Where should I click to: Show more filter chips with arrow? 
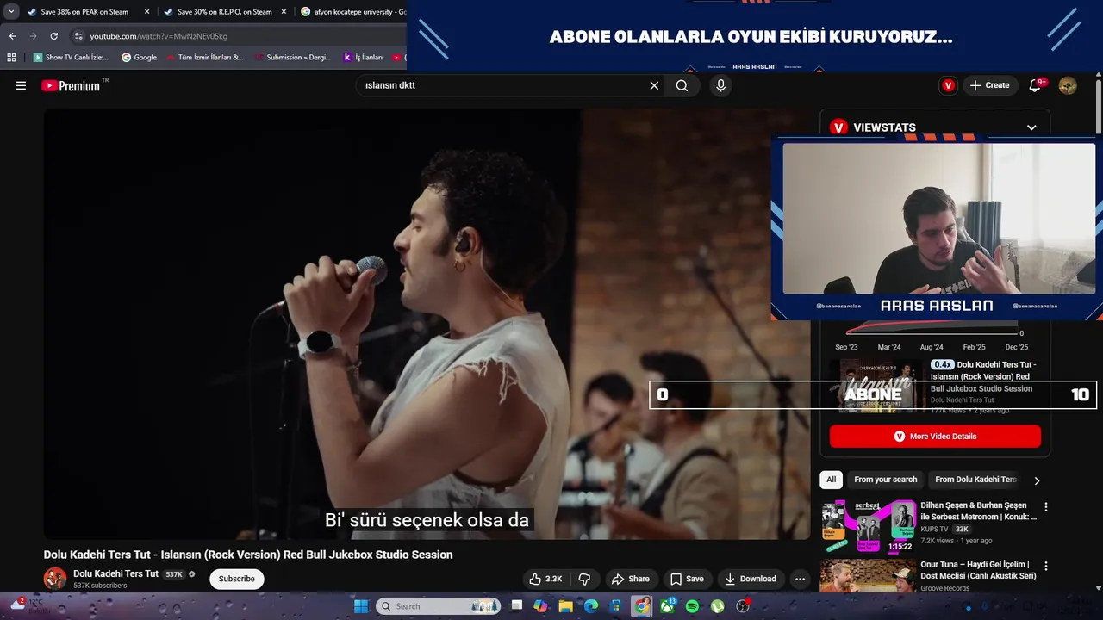(1037, 480)
